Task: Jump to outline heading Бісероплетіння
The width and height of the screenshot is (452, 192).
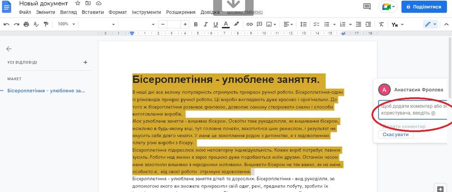Action: point(46,91)
